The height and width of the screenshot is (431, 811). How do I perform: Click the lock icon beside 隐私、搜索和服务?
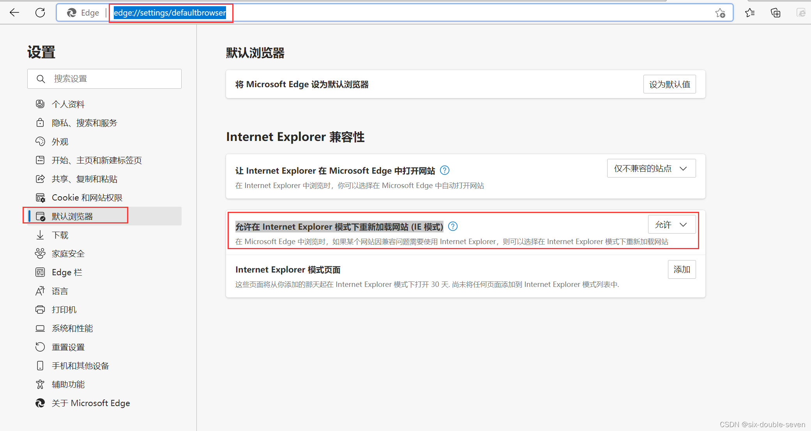(x=40, y=123)
